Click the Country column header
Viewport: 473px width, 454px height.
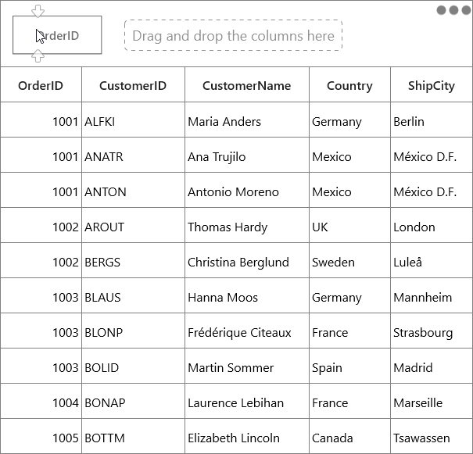click(x=350, y=84)
